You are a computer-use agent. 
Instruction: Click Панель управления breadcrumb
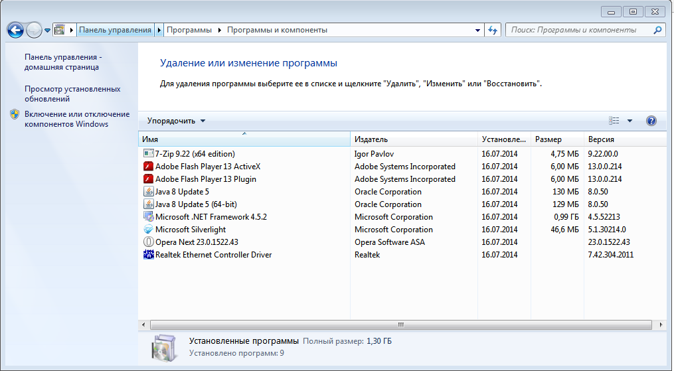click(115, 30)
